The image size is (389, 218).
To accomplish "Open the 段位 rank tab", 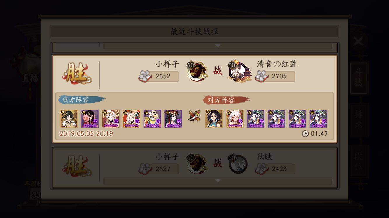I will coord(358,161).
